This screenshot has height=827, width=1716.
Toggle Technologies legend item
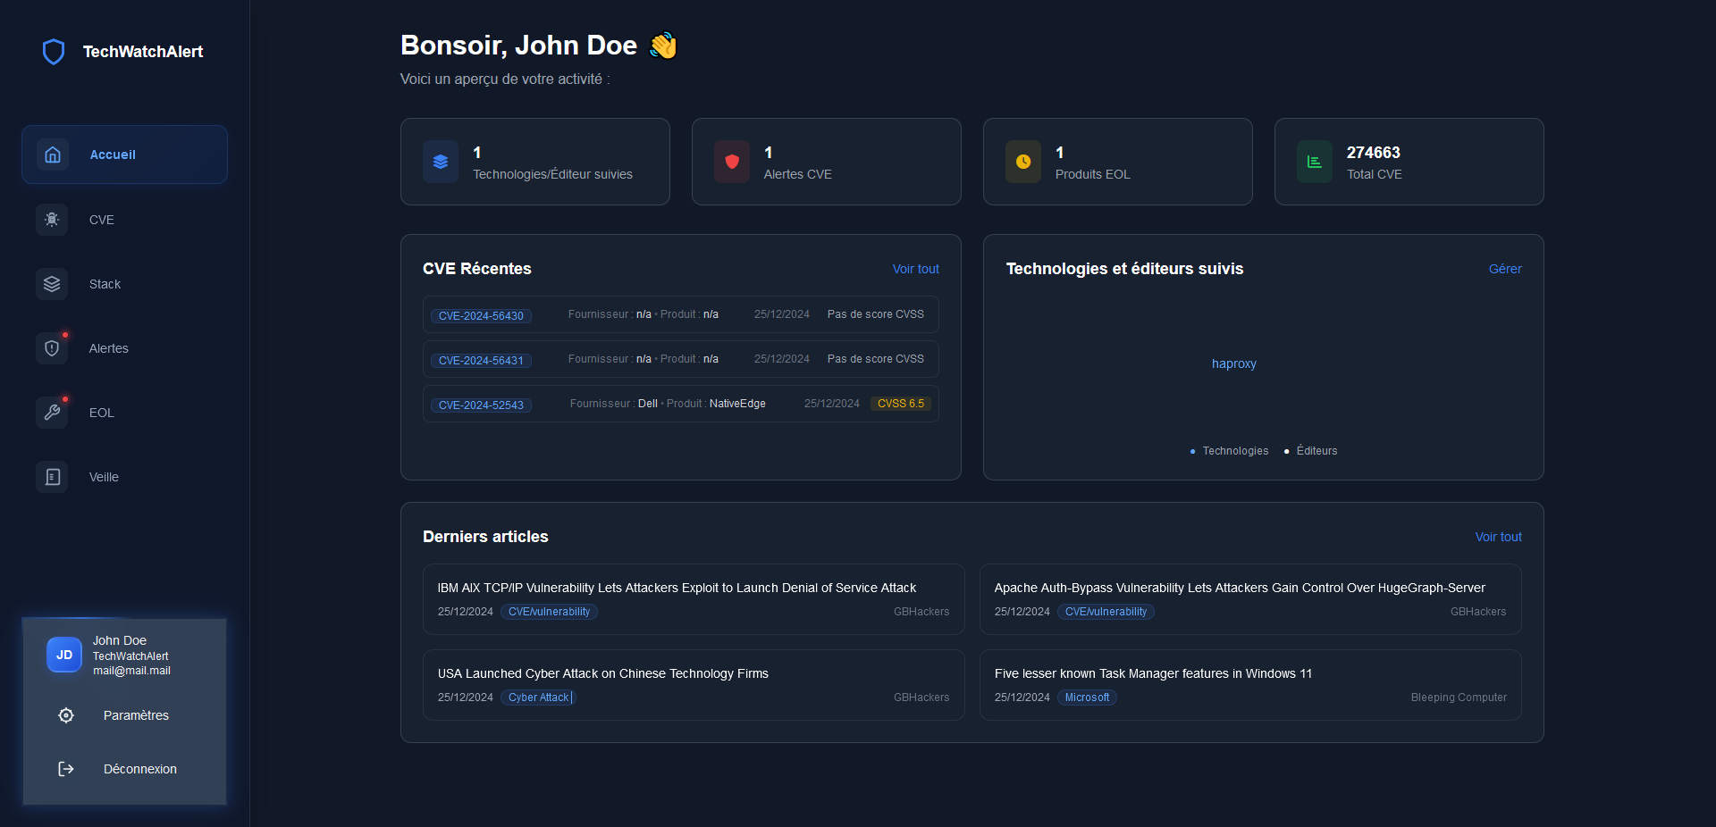click(x=1230, y=451)
